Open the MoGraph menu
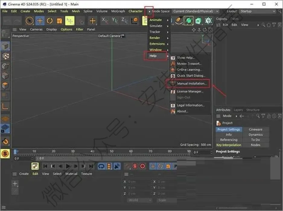This screenshot has height=211, width=283. (118, 11)
